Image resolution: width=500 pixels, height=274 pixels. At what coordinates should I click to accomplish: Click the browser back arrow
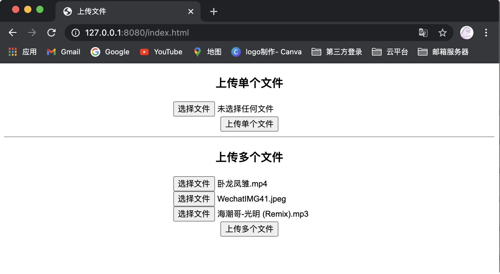coord(13,33)
